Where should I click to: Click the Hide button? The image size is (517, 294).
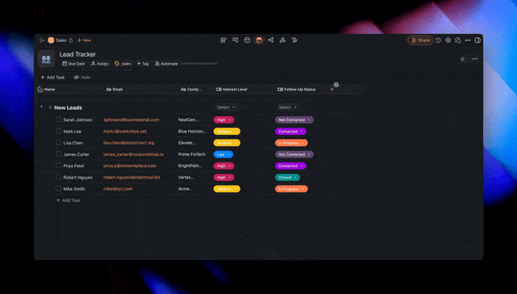click(82, 78)
